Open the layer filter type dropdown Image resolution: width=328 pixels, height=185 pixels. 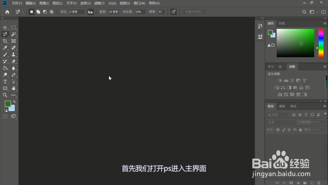[x=278, y=115]
